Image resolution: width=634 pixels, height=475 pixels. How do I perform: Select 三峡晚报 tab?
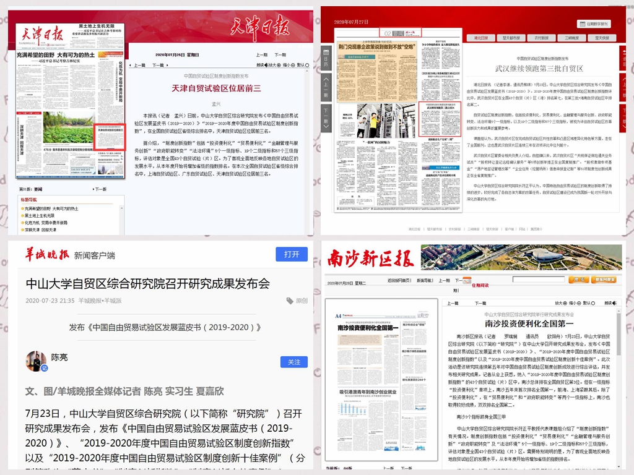pyautogui.click(x=572, y=38)
